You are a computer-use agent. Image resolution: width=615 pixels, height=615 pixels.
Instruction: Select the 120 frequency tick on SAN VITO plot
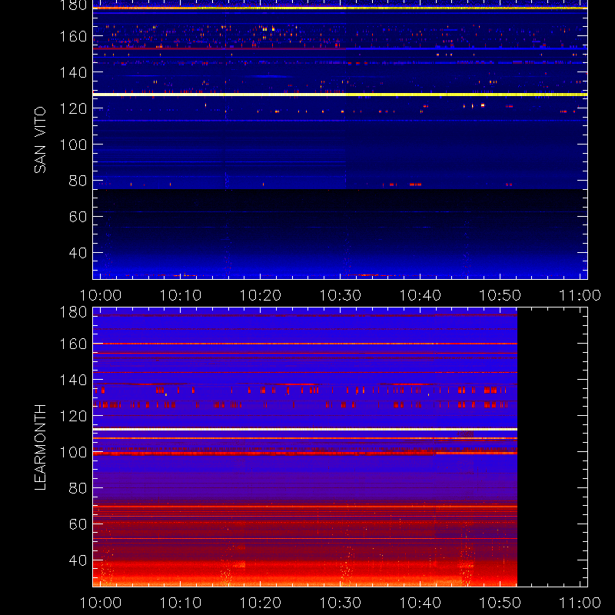[x=73, y=108]
